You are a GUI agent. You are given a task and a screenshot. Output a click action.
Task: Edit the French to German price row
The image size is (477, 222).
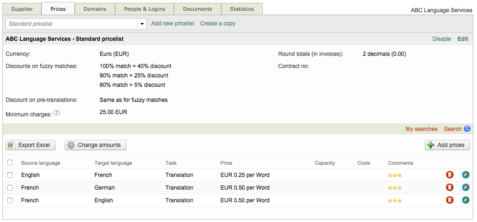click(x=466, y=188)
